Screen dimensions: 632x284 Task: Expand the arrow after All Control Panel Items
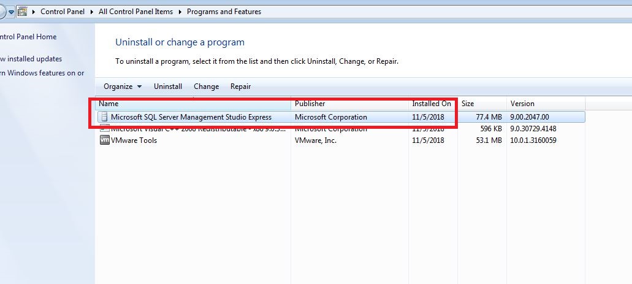click(x=180, y=12)
